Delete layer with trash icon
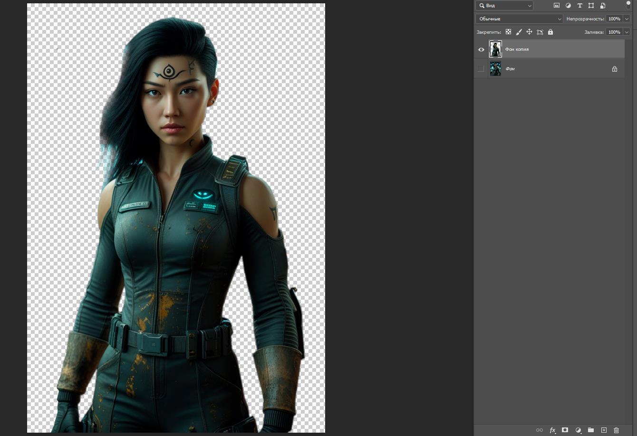This screenshot has height=436, width=637. (x=616, y=430)
